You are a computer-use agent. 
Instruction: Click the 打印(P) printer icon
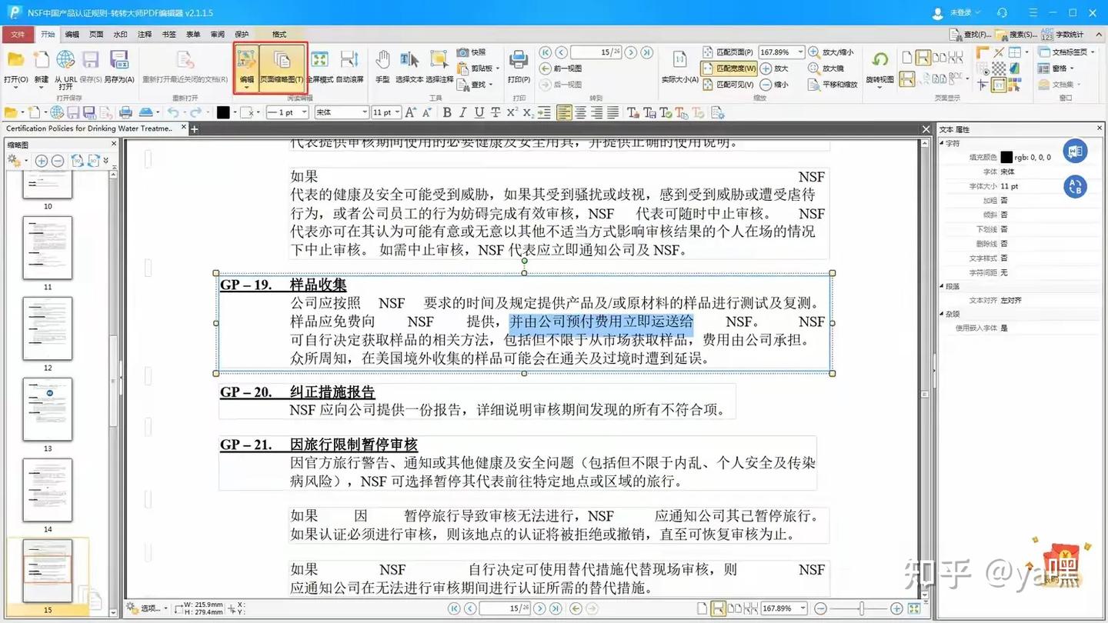(519, 60)
